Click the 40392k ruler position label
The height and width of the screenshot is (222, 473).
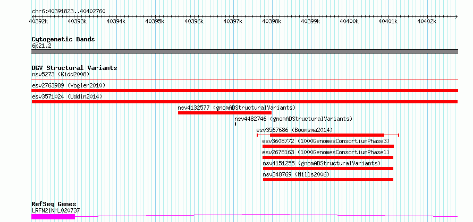point(38,21)
